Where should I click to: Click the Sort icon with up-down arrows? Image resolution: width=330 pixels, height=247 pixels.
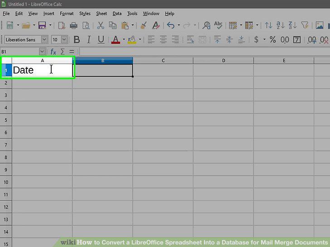pyautogui.click(x=268, y=25)
